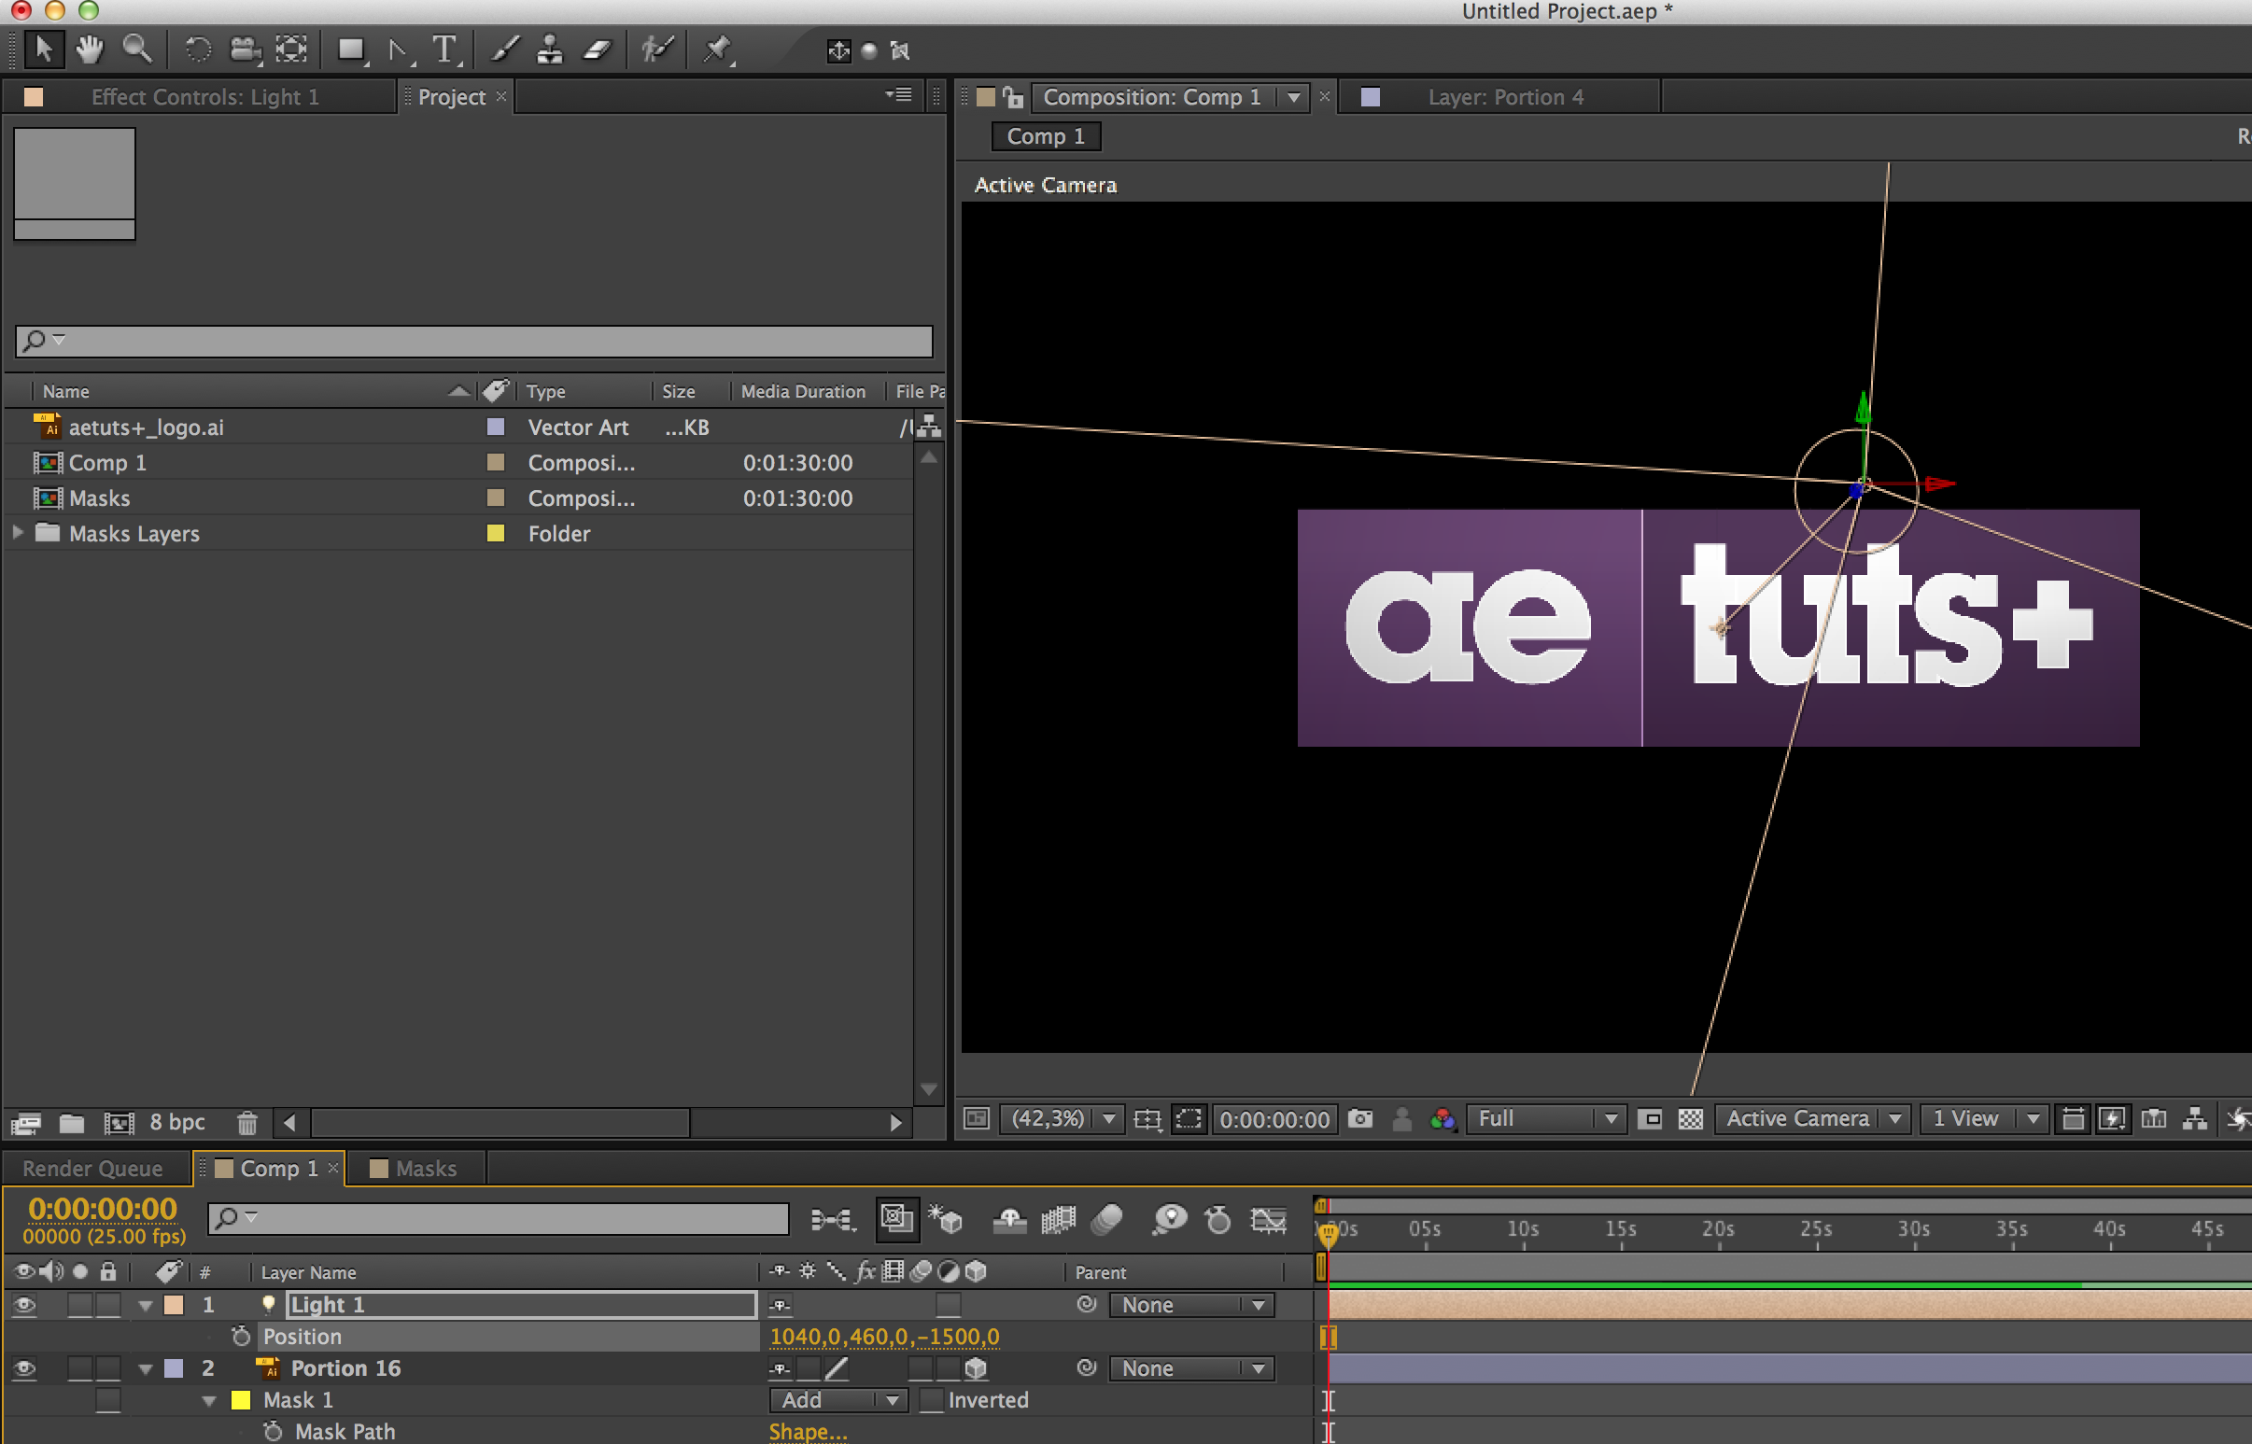Click frame blending icon in timeline header
The width and height of the screenshot is (2252, 1444).
(x=1059, y=1220)
